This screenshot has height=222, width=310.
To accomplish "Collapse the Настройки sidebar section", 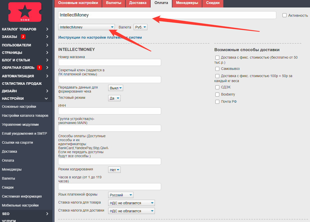I will 46,99.
